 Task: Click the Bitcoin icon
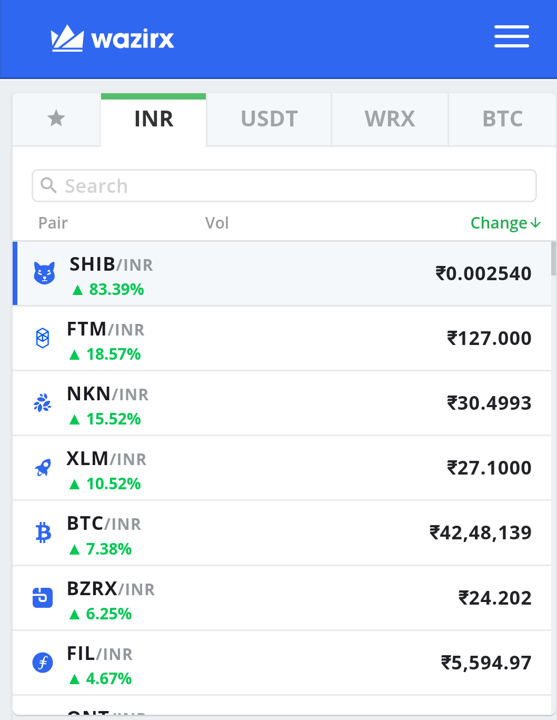click(43, 532)
